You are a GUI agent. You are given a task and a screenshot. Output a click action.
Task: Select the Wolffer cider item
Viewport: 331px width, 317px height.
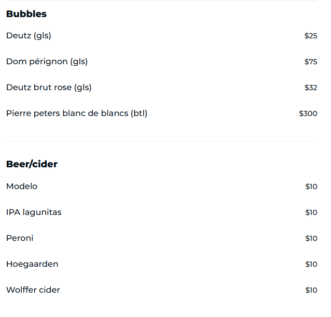(x=33, y=290)
